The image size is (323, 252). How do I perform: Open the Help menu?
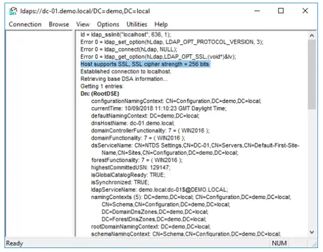point(161,24)
